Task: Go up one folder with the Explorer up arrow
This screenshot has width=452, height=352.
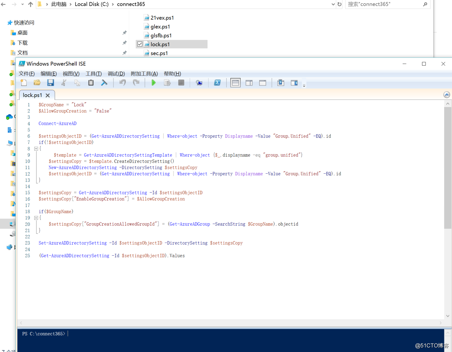Action: point(31,4)
